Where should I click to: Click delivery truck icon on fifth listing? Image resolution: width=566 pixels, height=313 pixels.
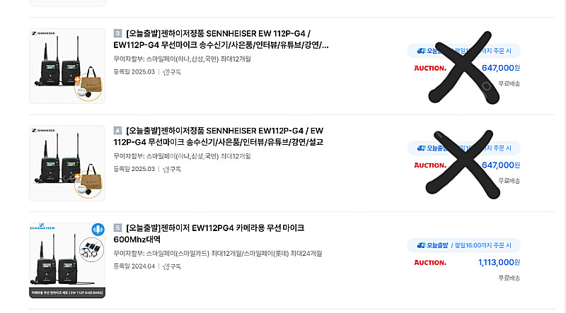coord(421,245)
